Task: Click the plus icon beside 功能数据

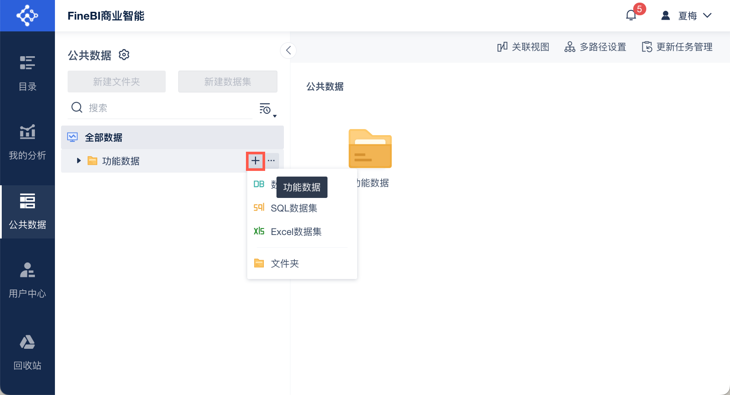Action: 256,161
